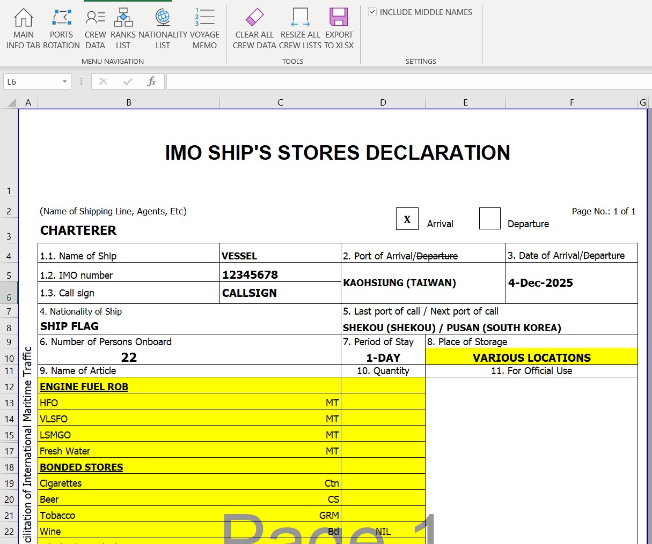Click Clear All Crew Data tool
The width and height of the screenshot is (652, 544).
(x=254, y=29)
